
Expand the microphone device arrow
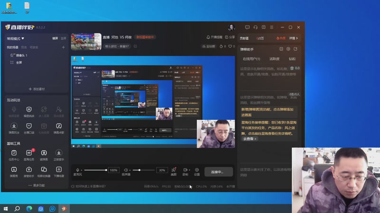(x=81, y=170)
